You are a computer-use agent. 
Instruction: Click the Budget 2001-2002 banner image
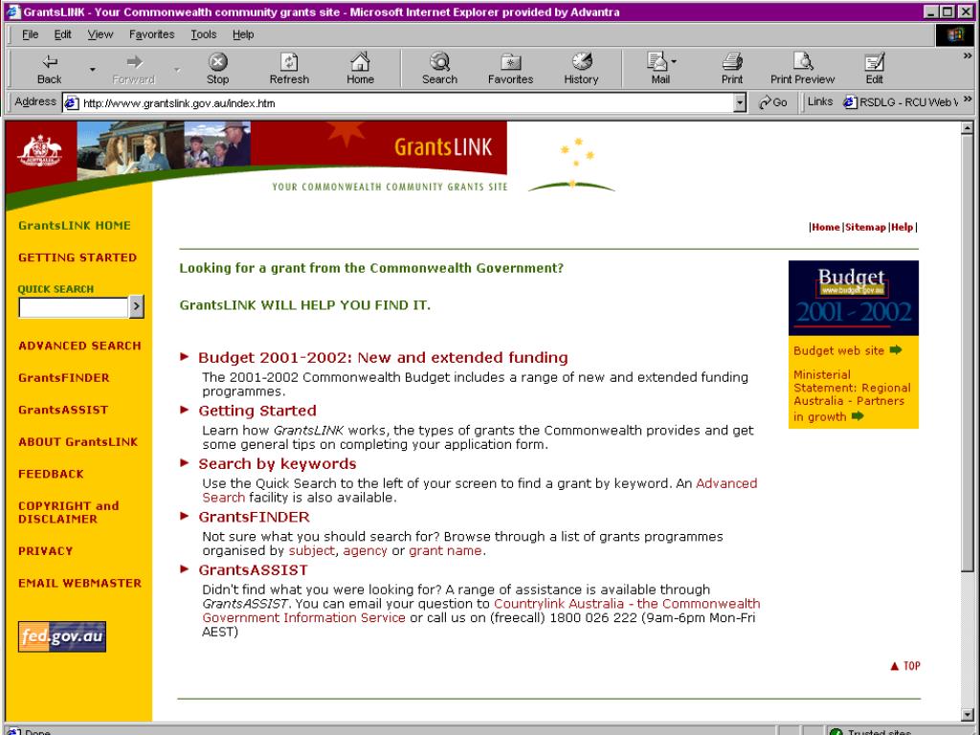coord(853,298)
